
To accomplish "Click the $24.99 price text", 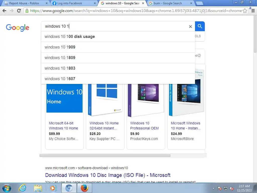I will click(x=176, y=134).
